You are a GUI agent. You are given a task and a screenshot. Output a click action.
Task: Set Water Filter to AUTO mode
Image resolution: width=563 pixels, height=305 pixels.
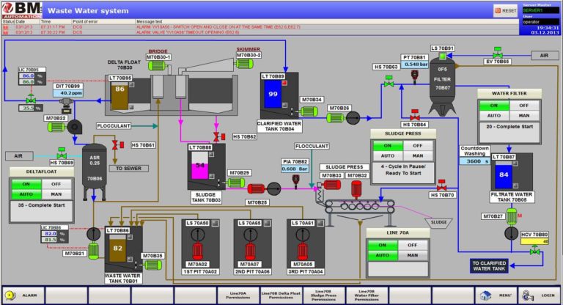coord(494,115)
